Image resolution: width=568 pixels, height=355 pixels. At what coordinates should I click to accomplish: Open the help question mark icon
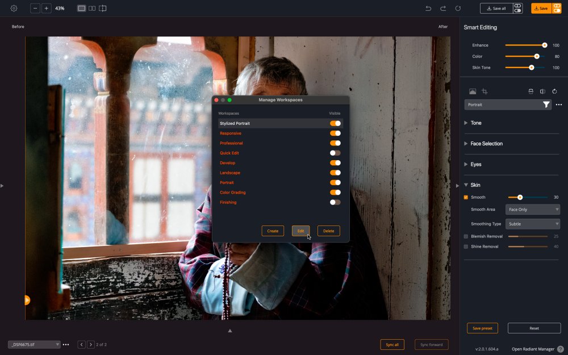tap(561, 349)
